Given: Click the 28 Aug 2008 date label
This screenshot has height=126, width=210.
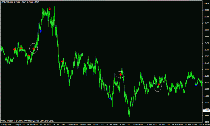Looking at the screenshot, I should pyautogui.click(x=6, y=125).
